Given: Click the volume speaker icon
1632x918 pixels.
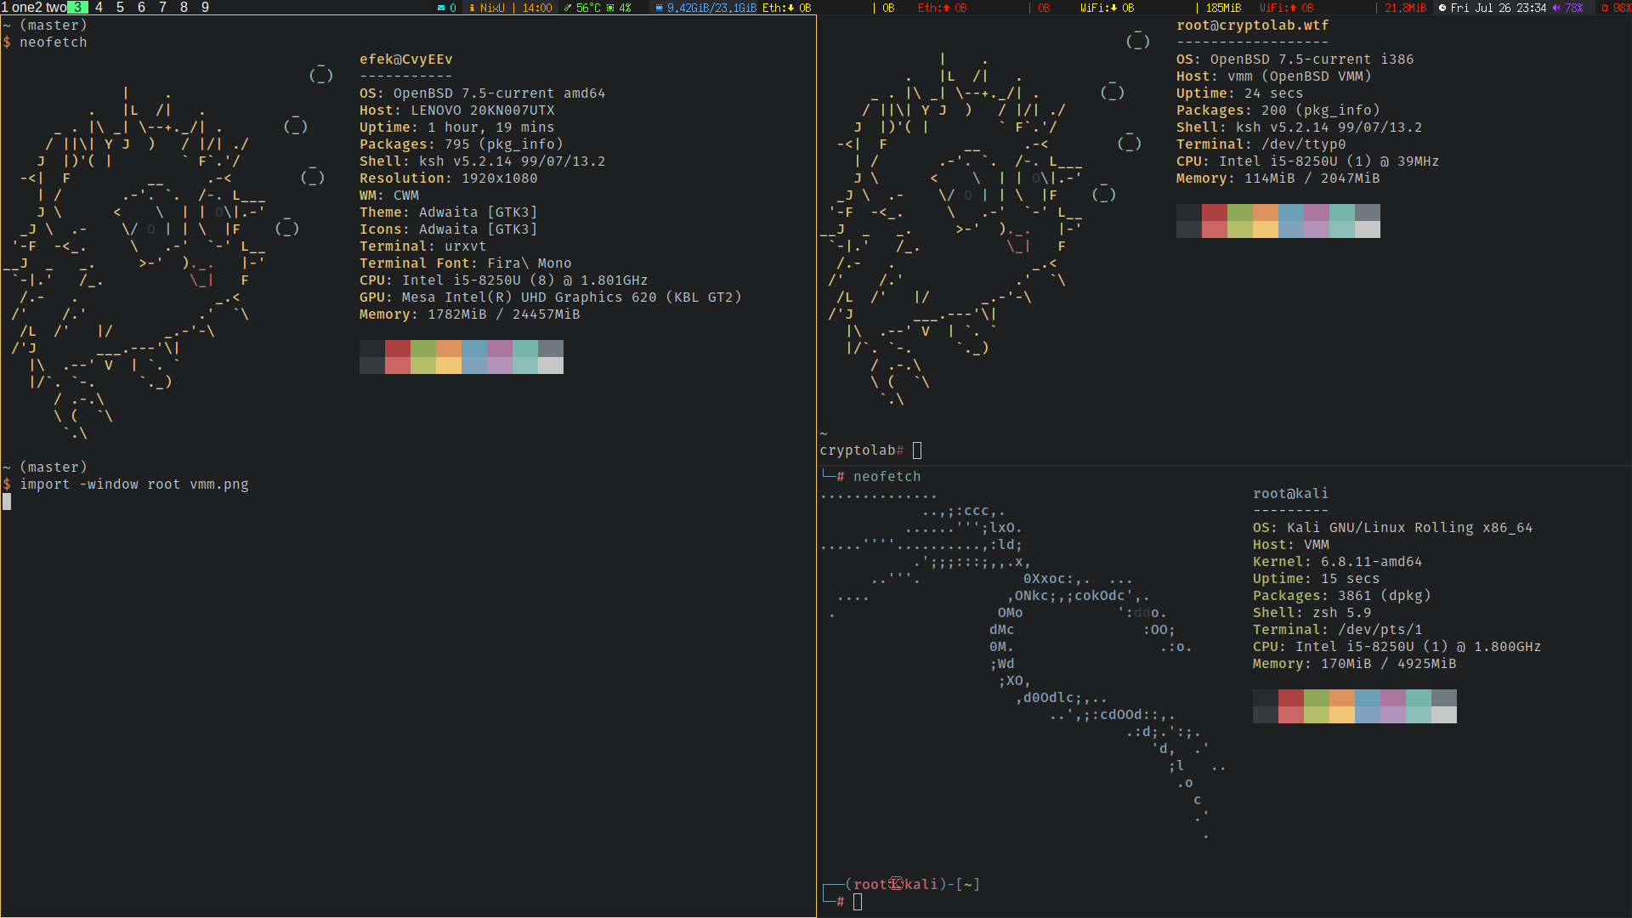Looking at the screenshot, I should click(1556, 8).
